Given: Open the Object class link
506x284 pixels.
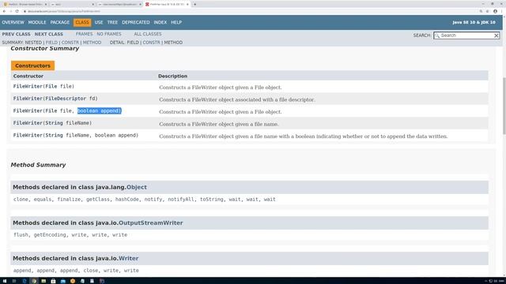Looking at the screenshot, I should pyautogui.click(x=137, y=187).
